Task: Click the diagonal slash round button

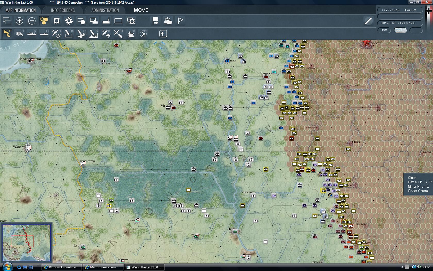Action: click(368, 21)
